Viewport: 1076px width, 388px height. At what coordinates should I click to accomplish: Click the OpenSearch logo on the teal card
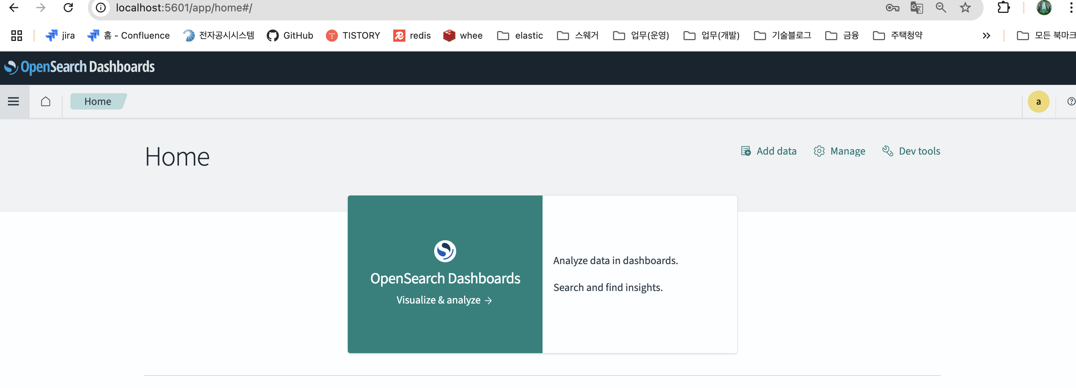445,251
